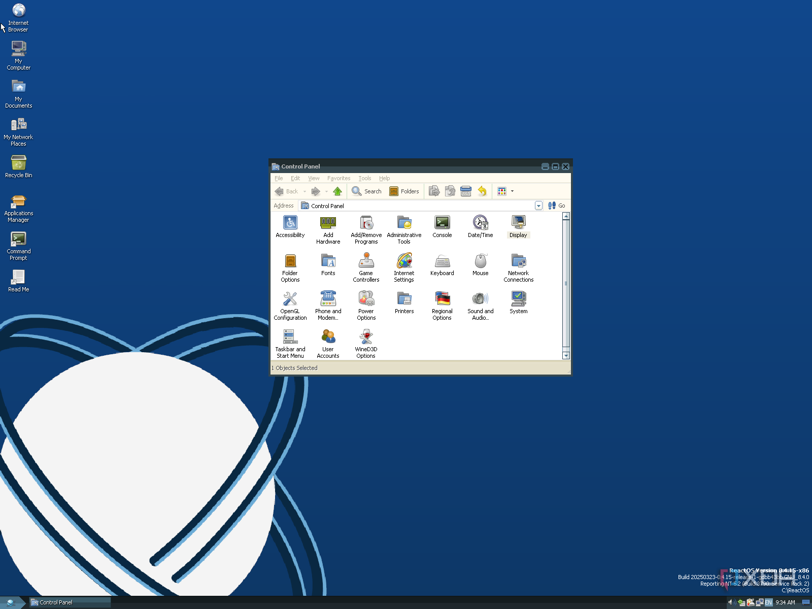Click Control Panel taskbar button
Screen dimensions: 812x609
point(70,602)
